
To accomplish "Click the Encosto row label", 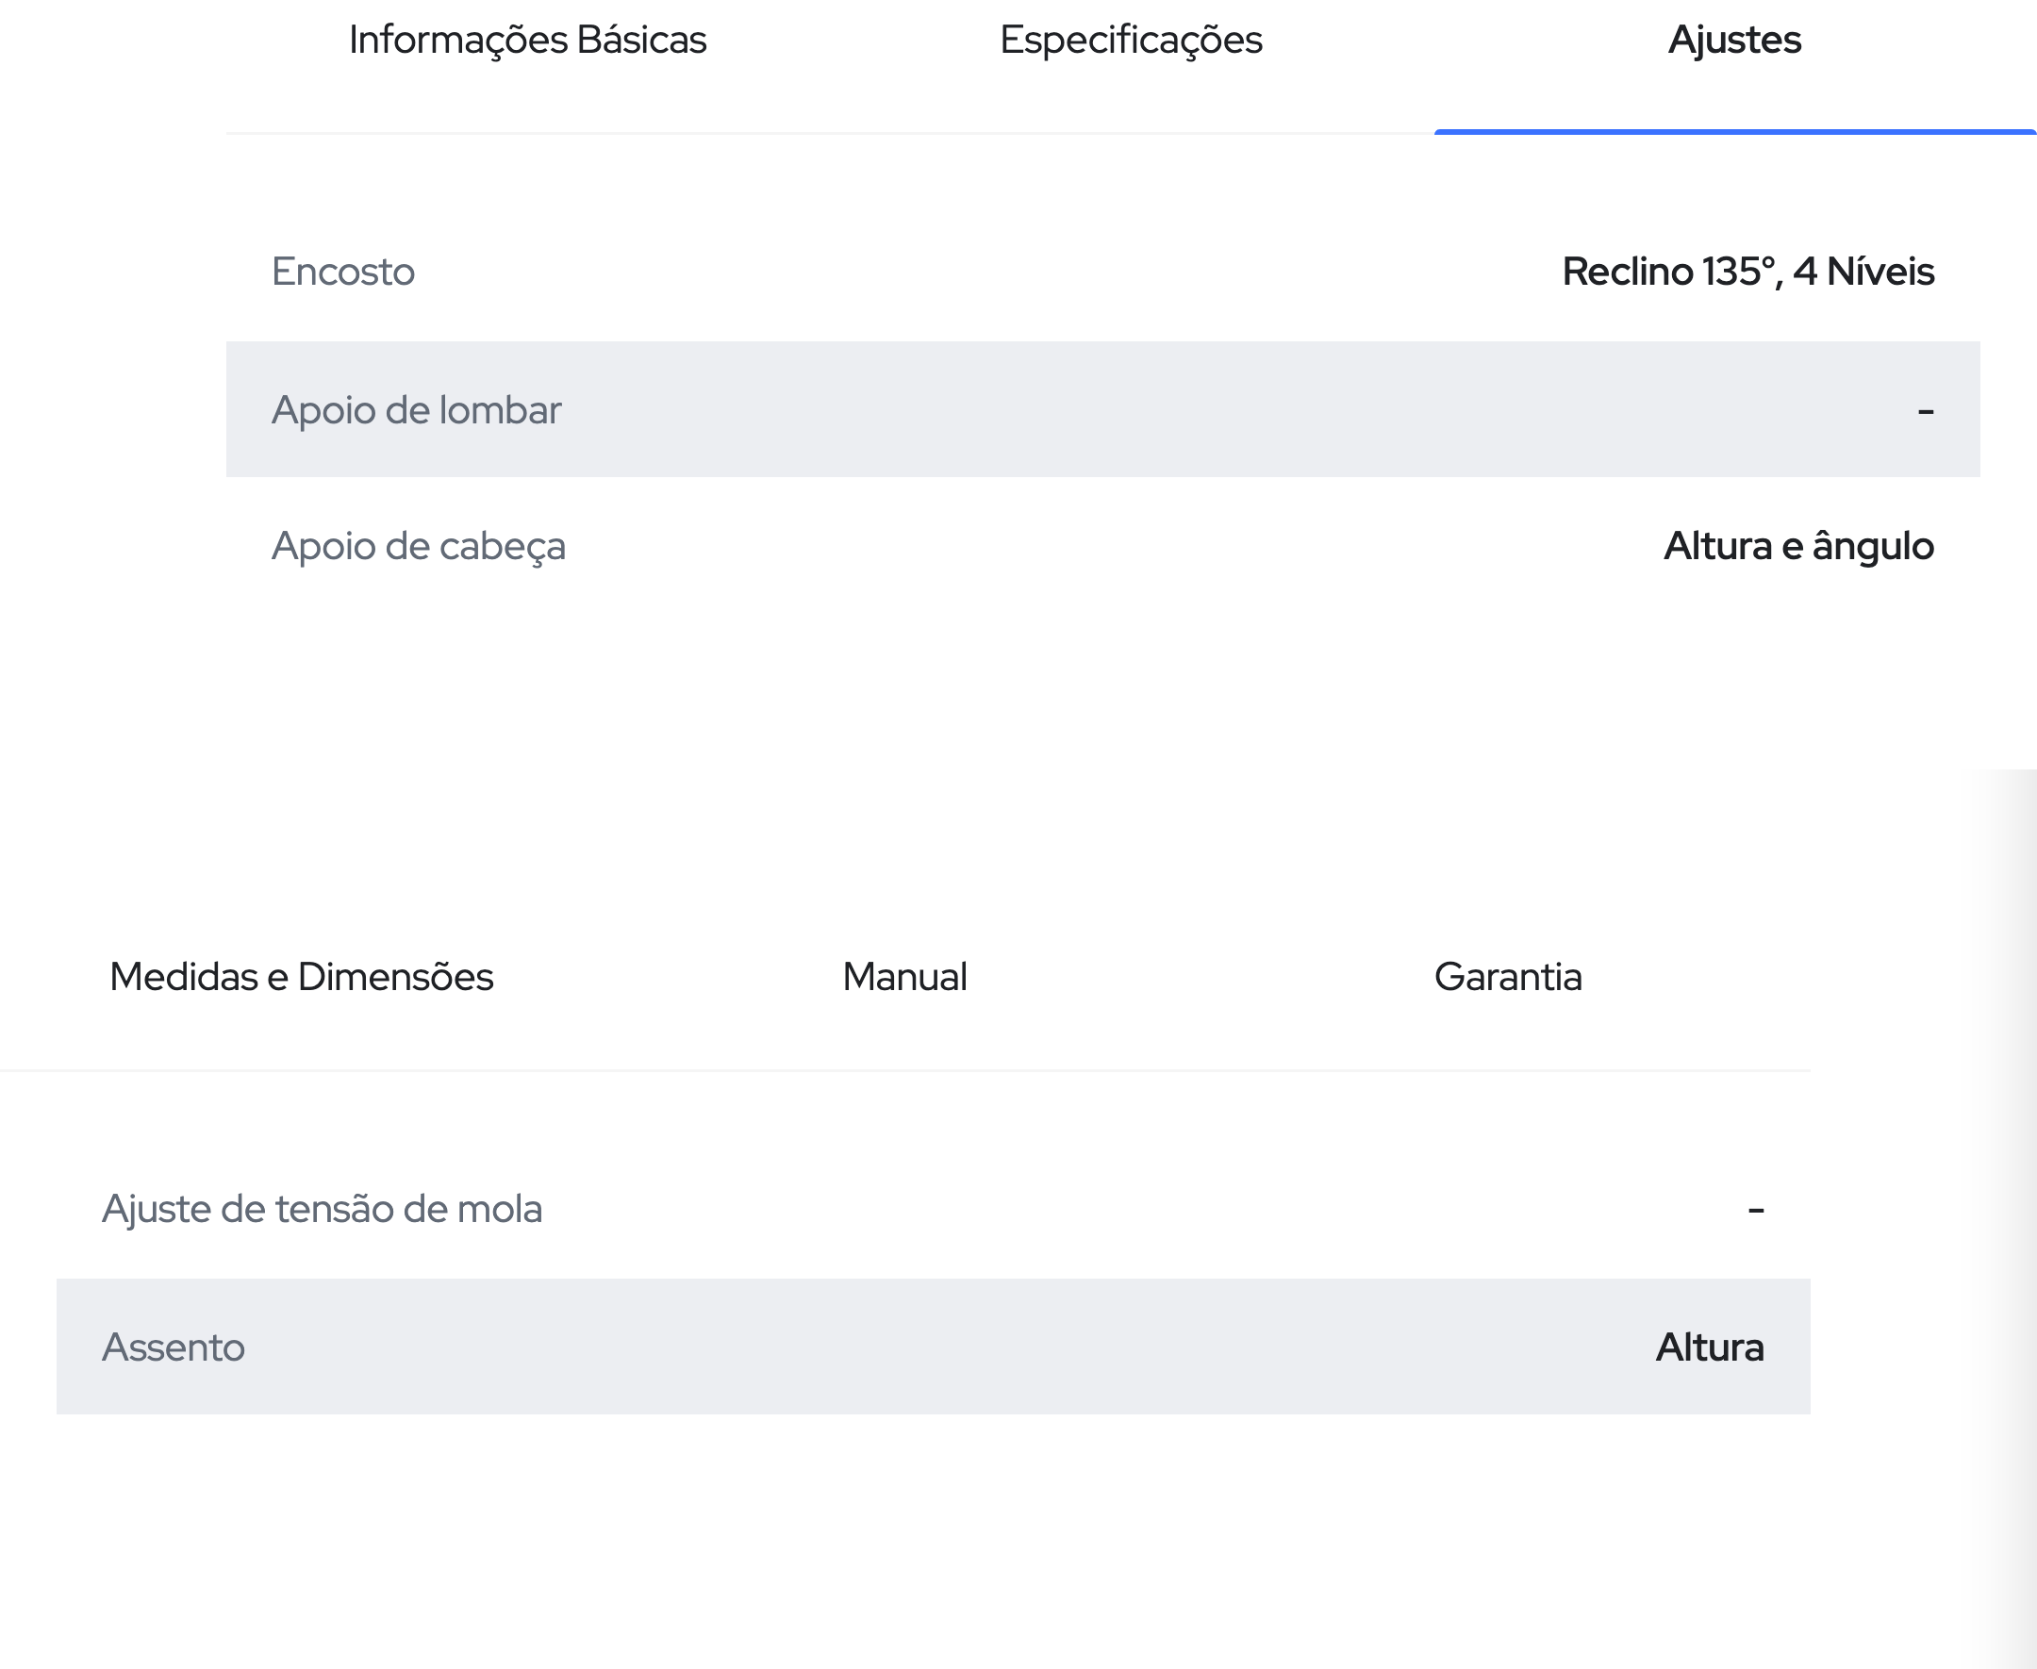I will pyautogui.click(x=343, y=273).
